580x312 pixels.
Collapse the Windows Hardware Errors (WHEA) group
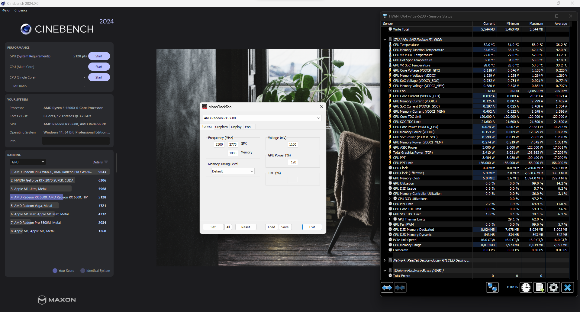[x=385, y=271]
